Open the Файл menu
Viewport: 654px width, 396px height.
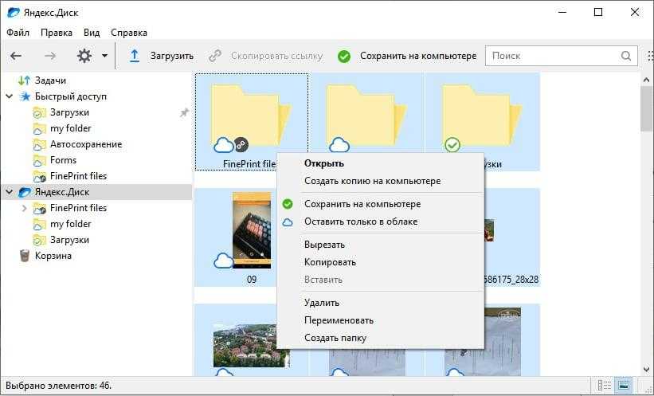(x=18, y=33)
